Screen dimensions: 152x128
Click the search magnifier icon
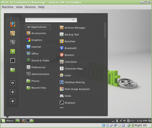(x=73, y=20)
